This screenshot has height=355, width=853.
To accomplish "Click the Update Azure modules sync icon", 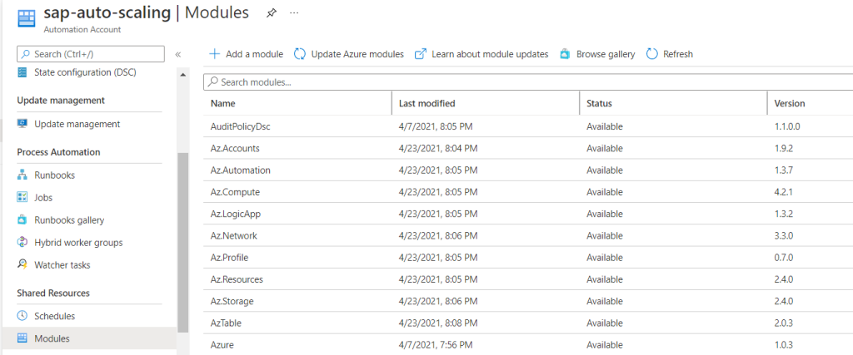I will point(300,54).
